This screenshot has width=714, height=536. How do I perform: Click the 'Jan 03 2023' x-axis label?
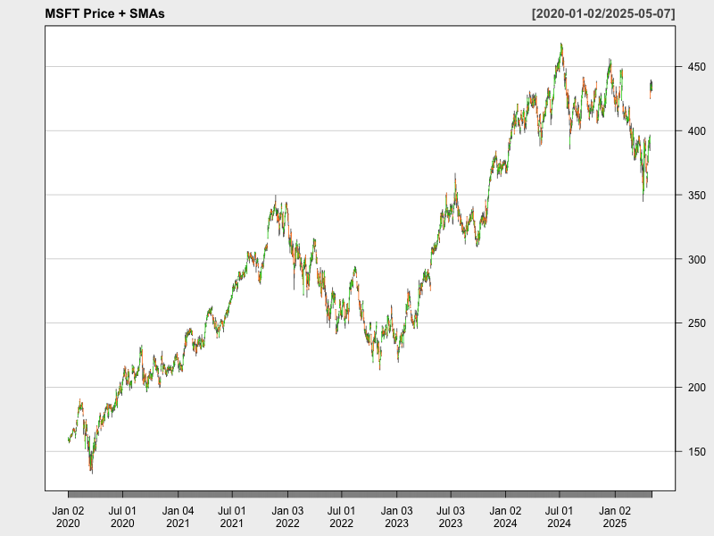(x=396, y=517)
